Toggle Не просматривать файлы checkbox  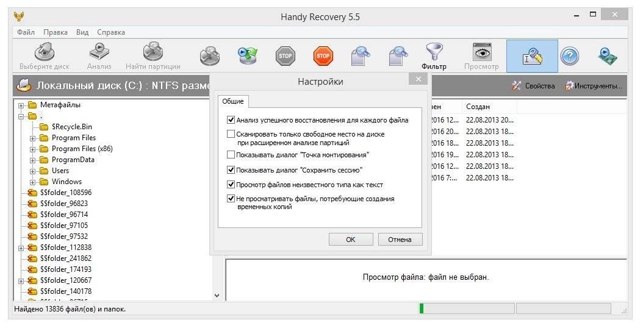click(x=231, y=199)
